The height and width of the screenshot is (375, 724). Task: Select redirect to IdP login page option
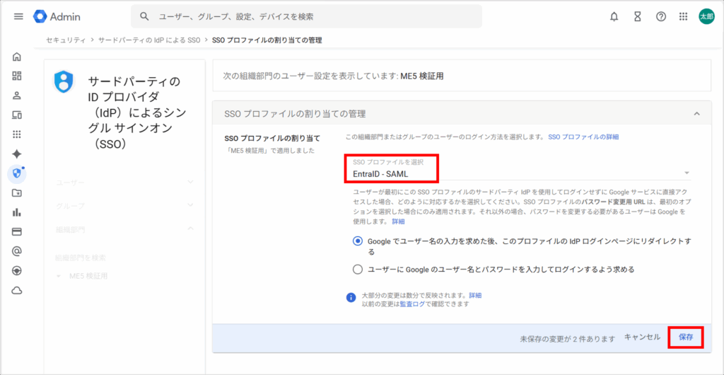coord(358,241)
